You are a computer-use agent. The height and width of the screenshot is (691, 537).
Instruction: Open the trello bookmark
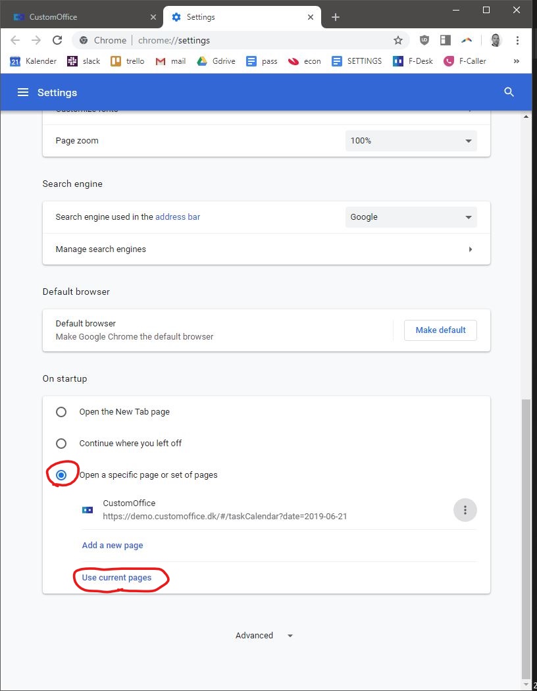tap(127, 61)
